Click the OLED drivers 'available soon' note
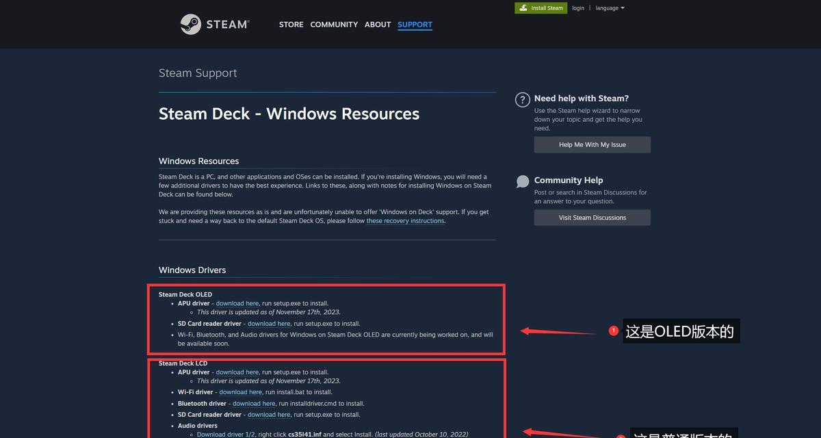Screen dimensions: 821x438 (x=335, y=339)
